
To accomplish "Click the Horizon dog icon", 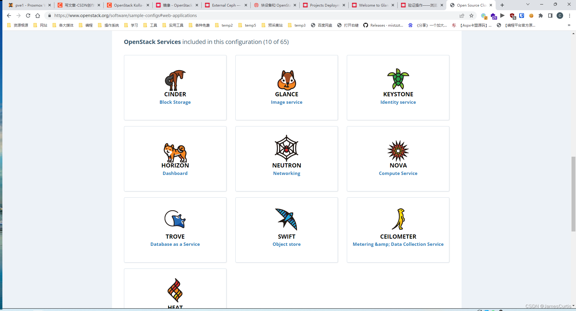I will 175,153.
